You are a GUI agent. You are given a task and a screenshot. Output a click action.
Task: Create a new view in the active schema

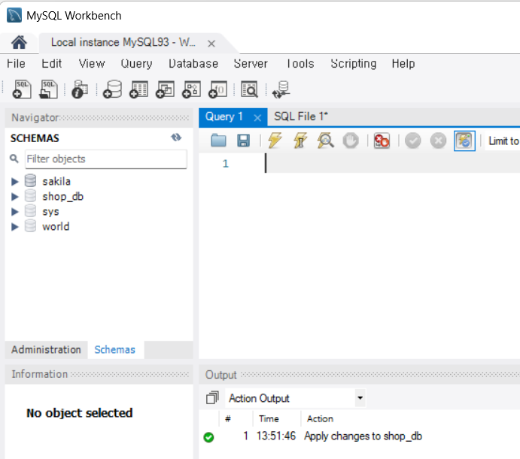165,89
